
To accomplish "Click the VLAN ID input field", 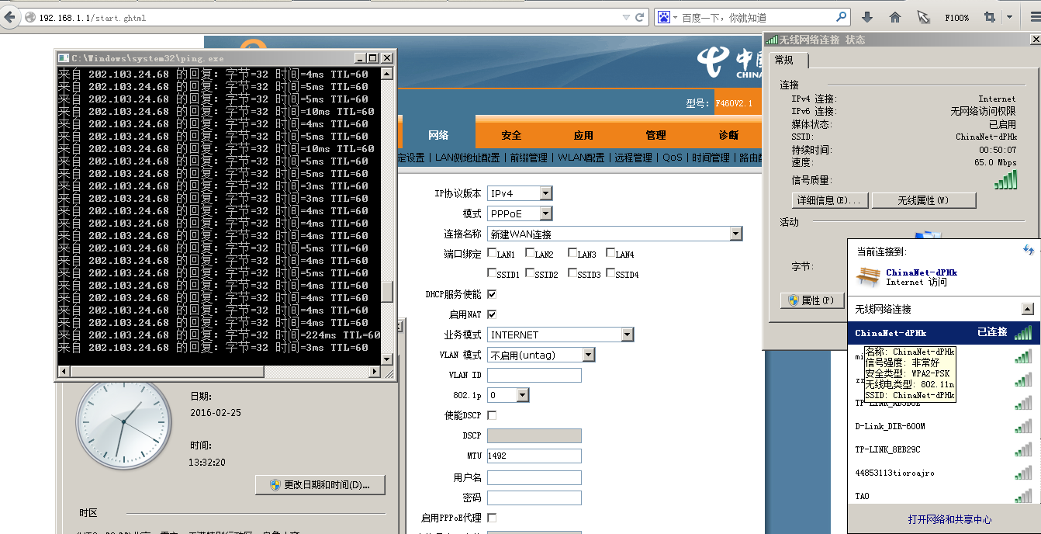I will pos(534,375).
